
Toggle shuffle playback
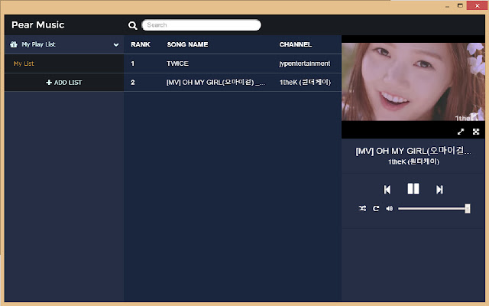coord(362,208)
